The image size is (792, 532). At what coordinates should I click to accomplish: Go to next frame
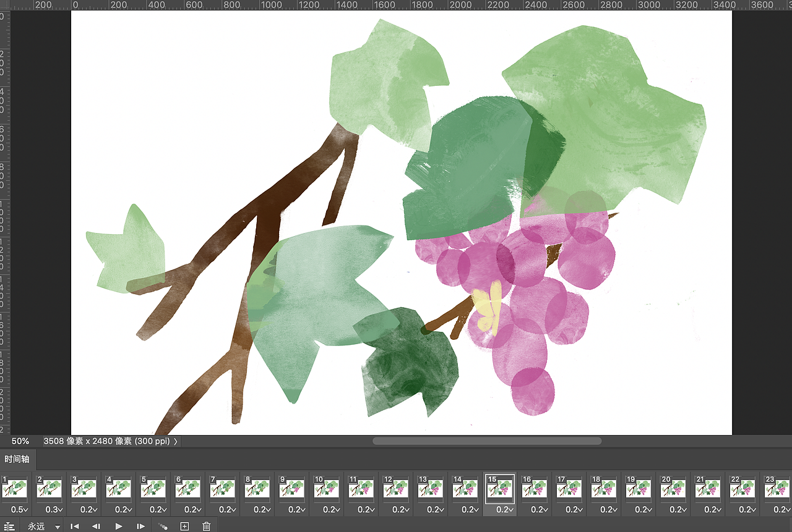140,526
